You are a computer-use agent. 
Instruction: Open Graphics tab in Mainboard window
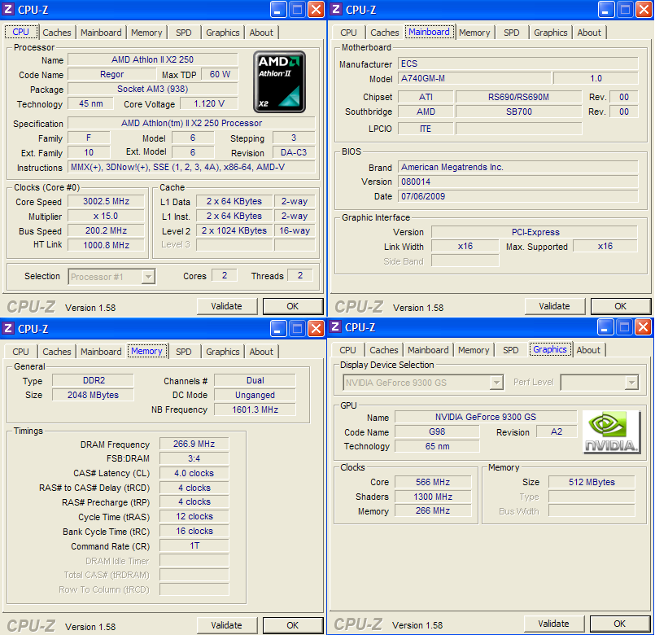(x=551, y=33)
